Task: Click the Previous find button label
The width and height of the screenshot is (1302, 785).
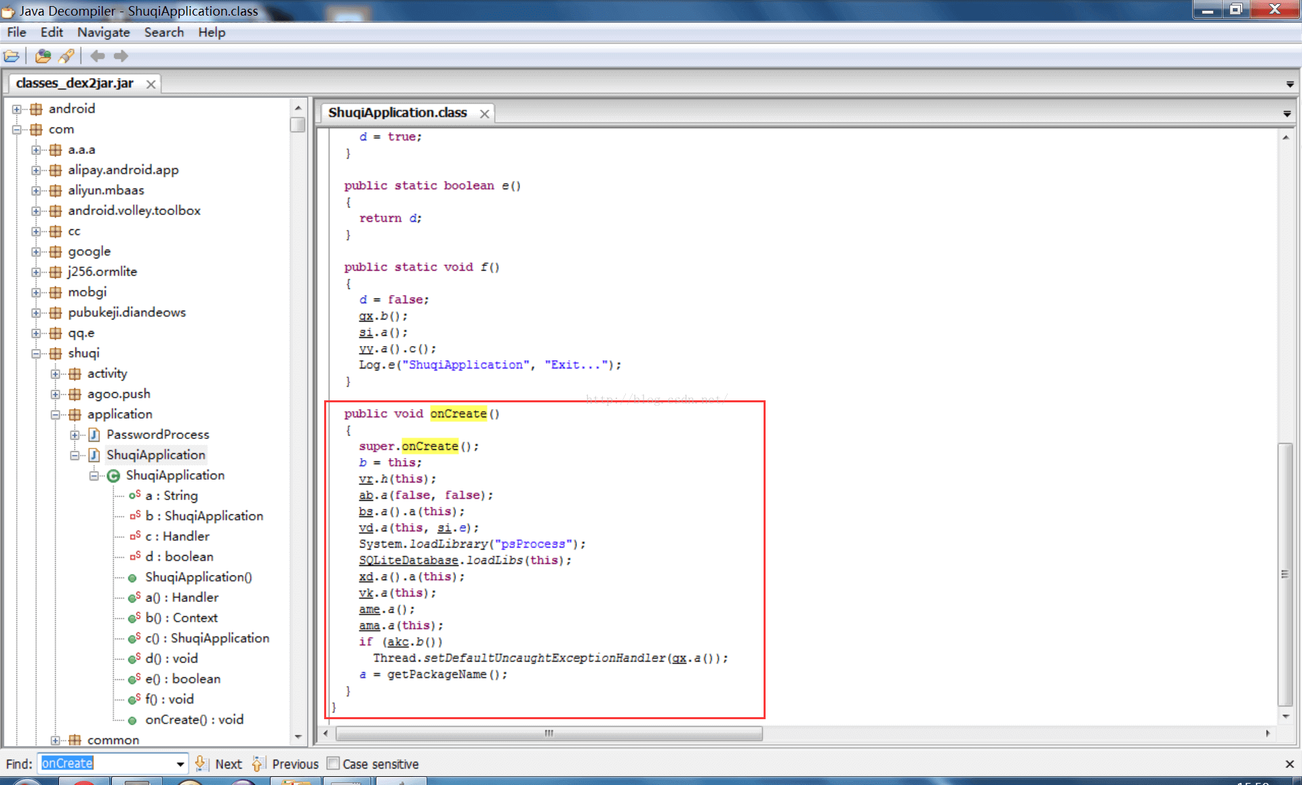Action: [295, 764]
